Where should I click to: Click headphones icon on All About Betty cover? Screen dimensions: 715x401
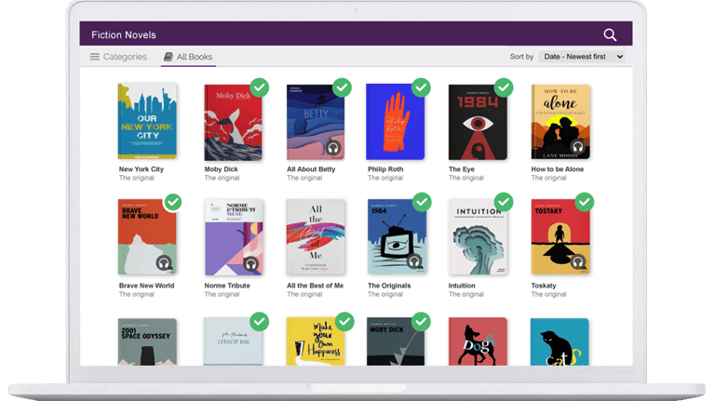333,148
